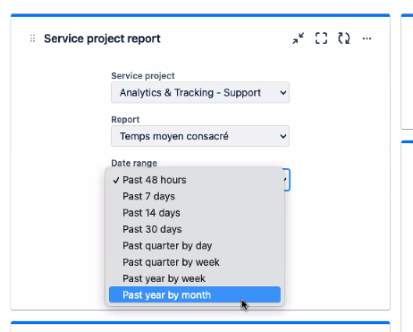Click the Service project report title
This screenshot has width=413, height=332.
point(102,38)
